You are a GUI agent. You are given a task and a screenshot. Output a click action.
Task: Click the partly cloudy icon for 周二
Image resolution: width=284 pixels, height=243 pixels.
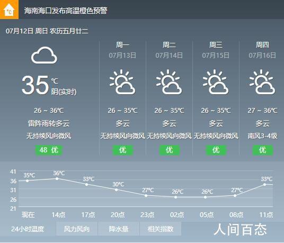[169, 82]
